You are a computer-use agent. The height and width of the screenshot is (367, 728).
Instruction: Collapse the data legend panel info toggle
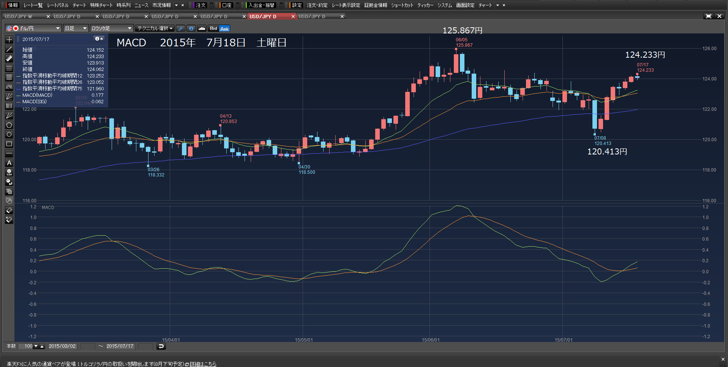pos(99,39)
